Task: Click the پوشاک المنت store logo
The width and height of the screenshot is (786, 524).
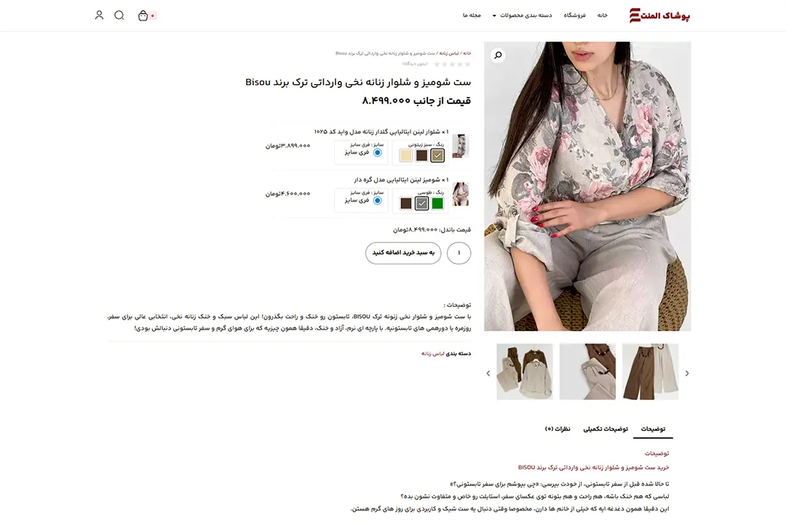Action: (x=659, y=15)
